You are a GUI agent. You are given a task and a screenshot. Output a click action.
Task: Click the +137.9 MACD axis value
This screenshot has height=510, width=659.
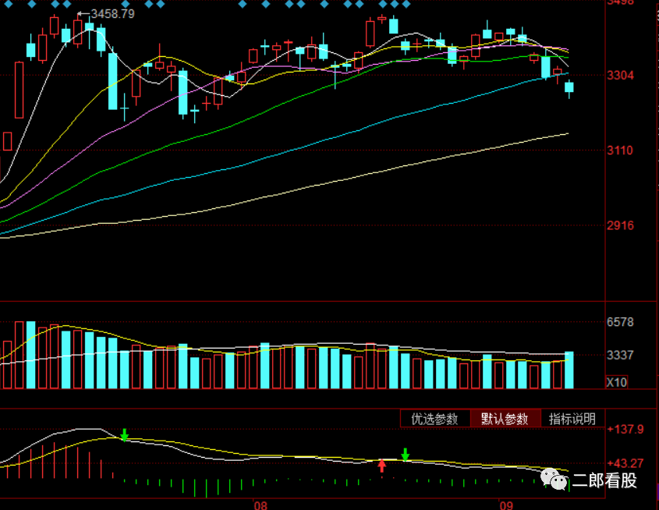[x=625, y=430]
